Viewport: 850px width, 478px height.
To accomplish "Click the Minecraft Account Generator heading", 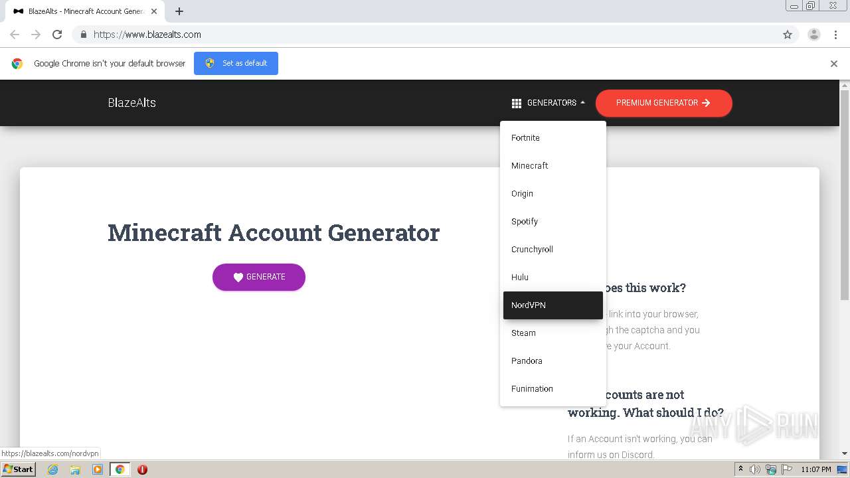I will point(274,233).
